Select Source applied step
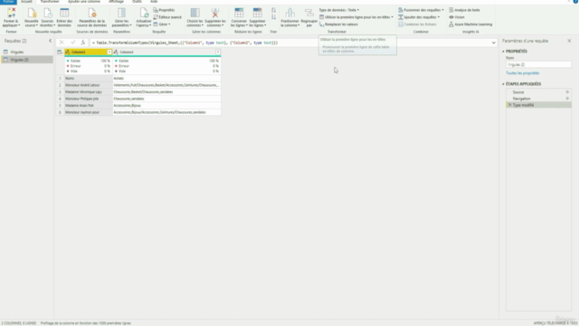 tap(538, 92)
